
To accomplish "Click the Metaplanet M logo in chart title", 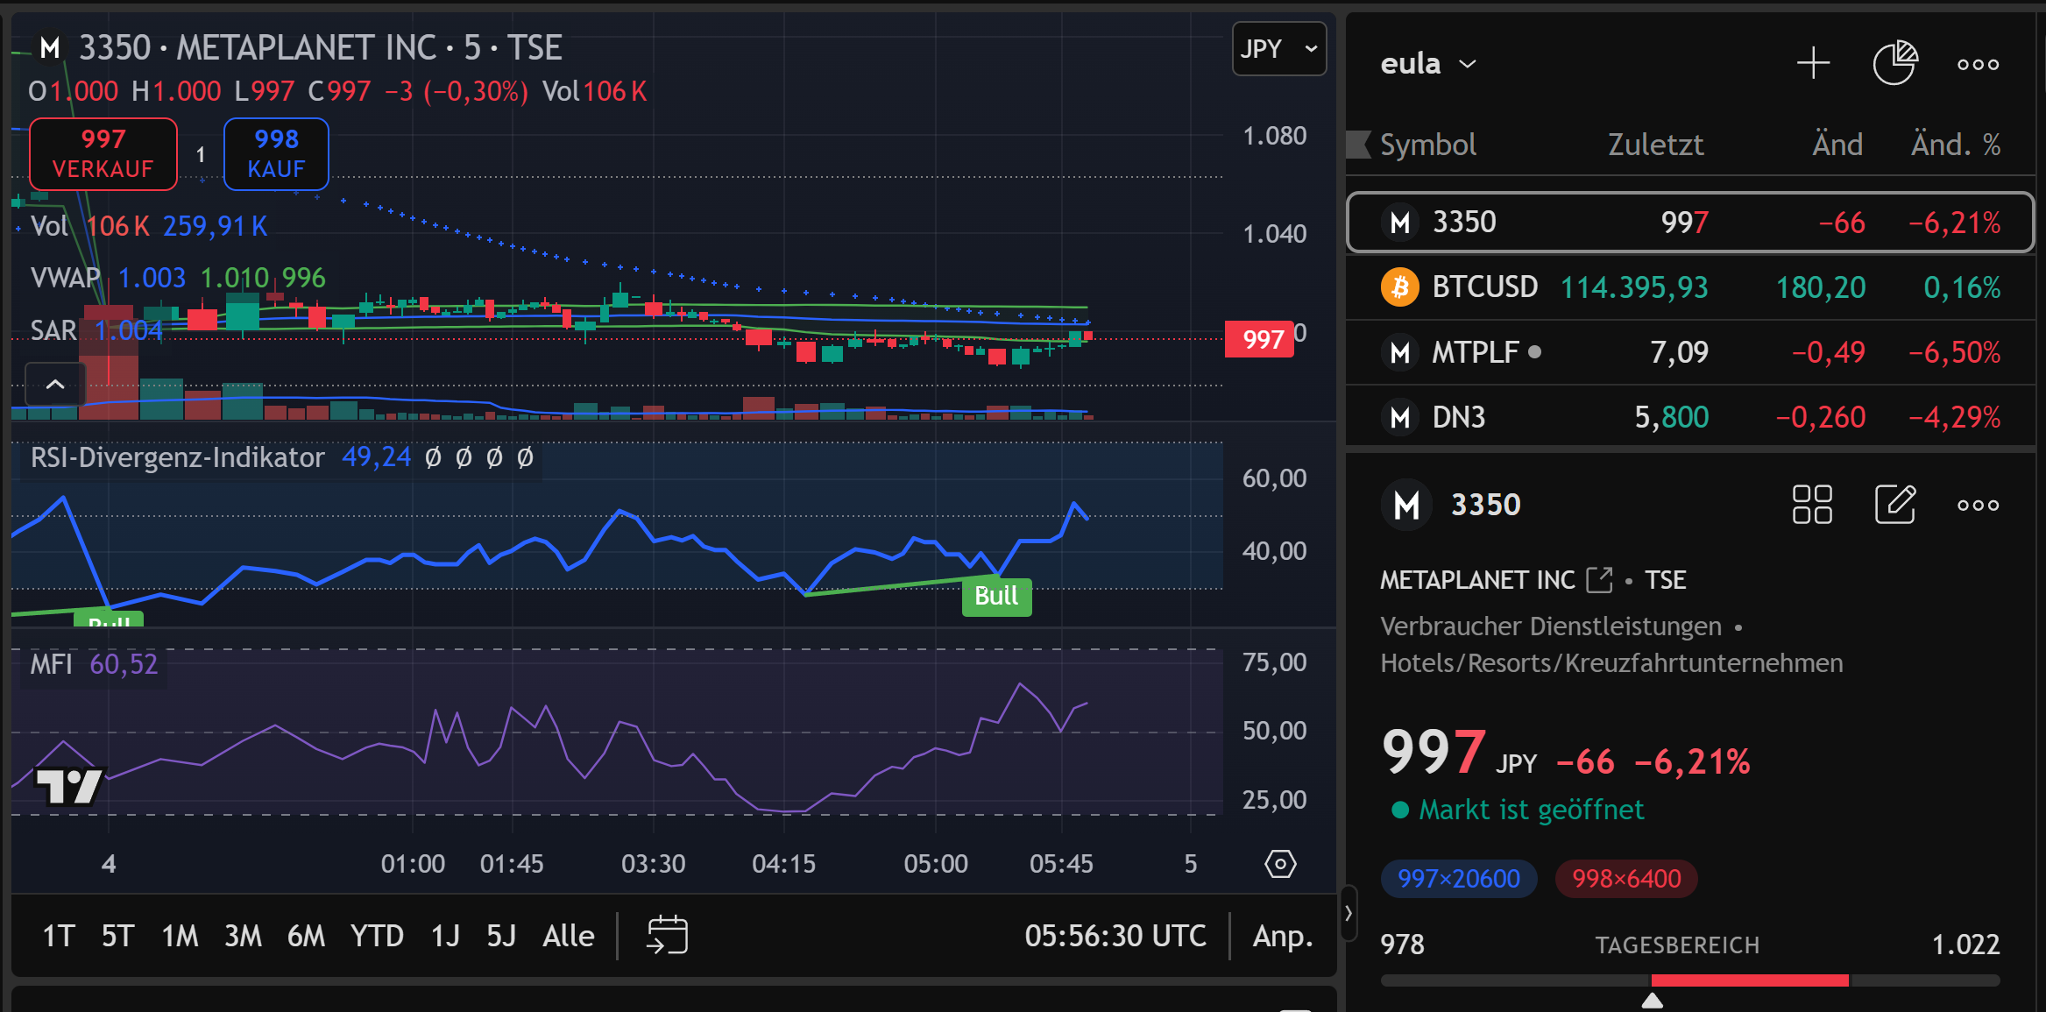I will point(50,48).
